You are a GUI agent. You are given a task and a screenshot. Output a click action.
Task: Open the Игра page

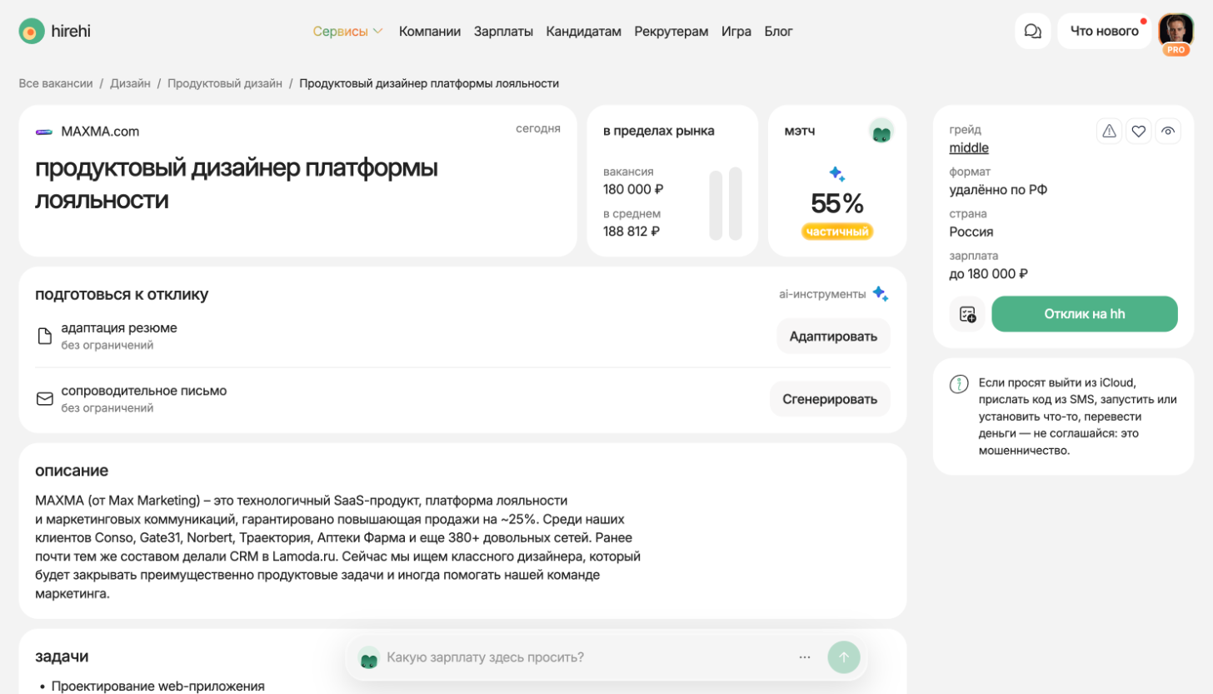[x=736, y=32]
